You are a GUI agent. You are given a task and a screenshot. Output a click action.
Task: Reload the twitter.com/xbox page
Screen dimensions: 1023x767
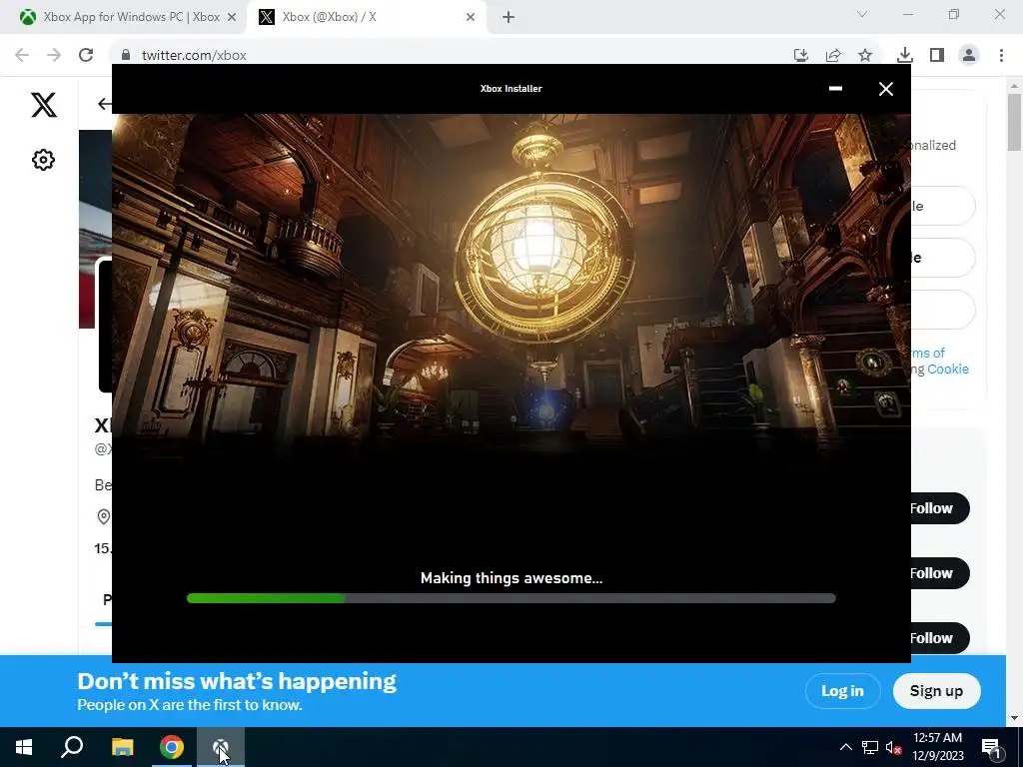pyautogui.click(x=86, y=55)
